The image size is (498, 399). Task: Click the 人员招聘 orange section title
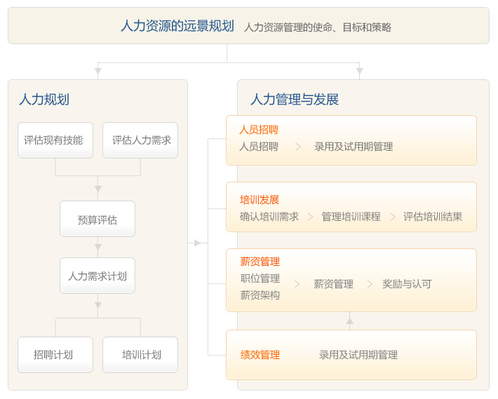259,130
